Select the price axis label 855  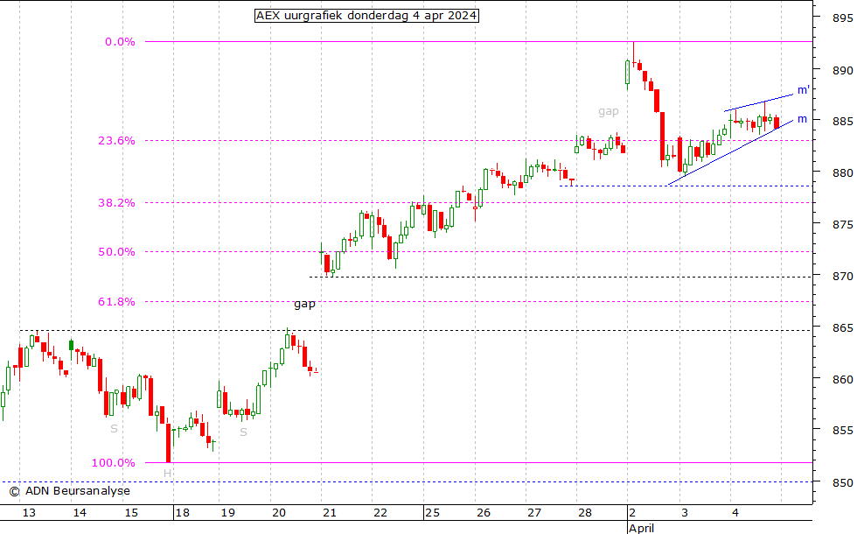coord(842,431)
